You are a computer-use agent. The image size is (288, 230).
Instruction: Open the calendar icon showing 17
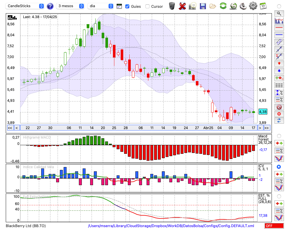263,6
